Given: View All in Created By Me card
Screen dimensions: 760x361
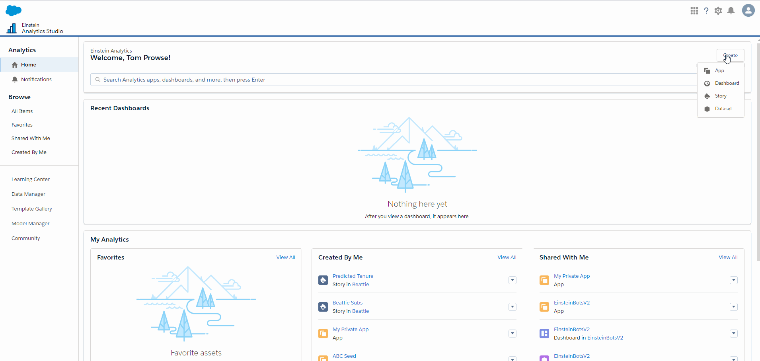Looking at the screenshot, I should pyautogui.click(x=507, y=258).
